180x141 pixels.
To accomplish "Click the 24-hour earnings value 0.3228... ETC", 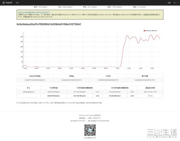I will pos(35,80).
